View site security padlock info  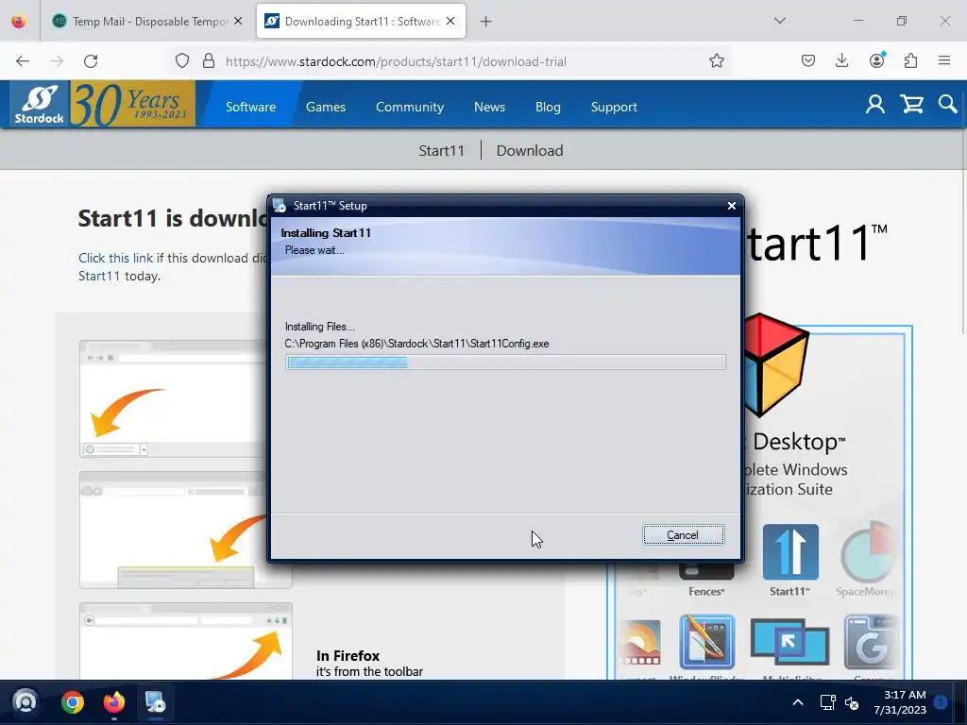tap(209, 61)
